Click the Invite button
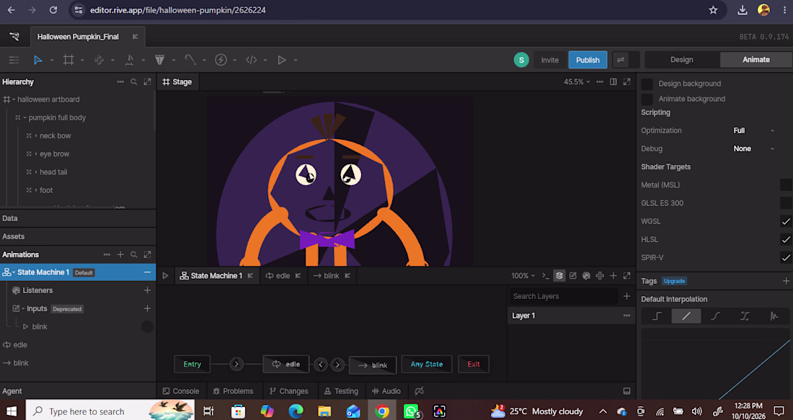 pyautogui.click(x=550, y=60)
